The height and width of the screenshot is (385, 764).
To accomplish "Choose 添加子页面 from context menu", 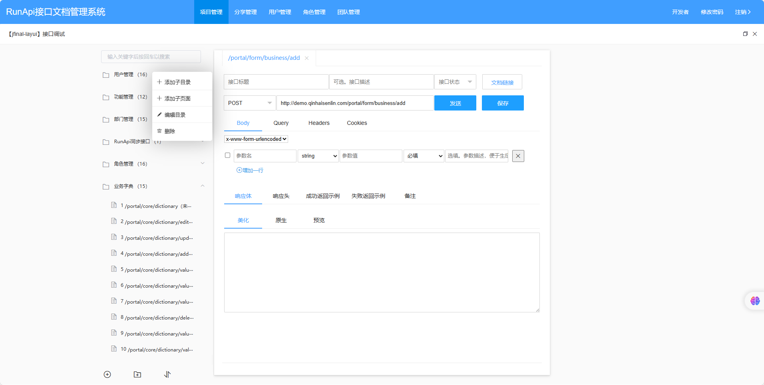I will point(182,99).
